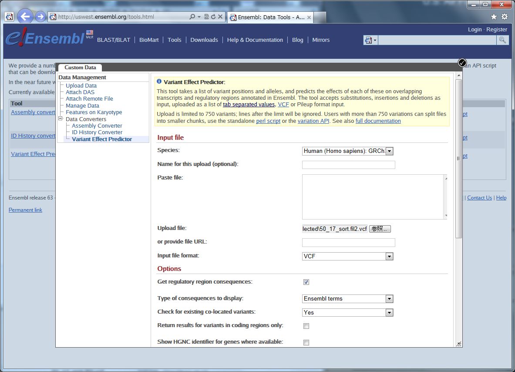This screenshot has width=515, height=372.
Task: Close the Ensembl Data Tools browser tab
Action: [309, 17]
